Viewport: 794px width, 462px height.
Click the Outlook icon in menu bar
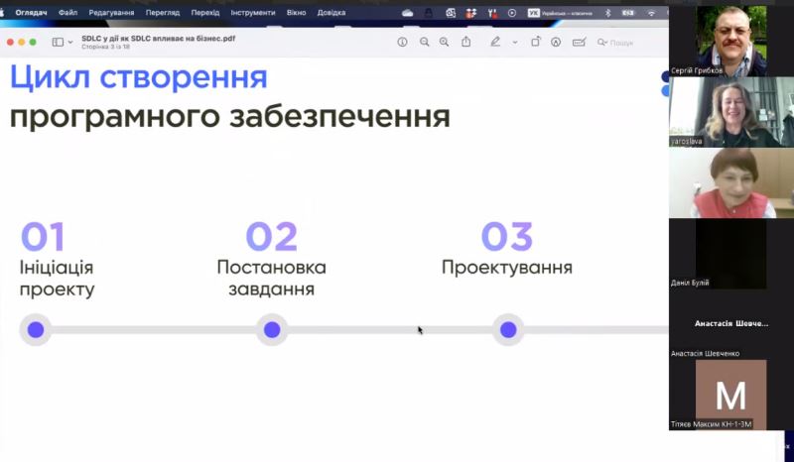[x=451, y=13]
